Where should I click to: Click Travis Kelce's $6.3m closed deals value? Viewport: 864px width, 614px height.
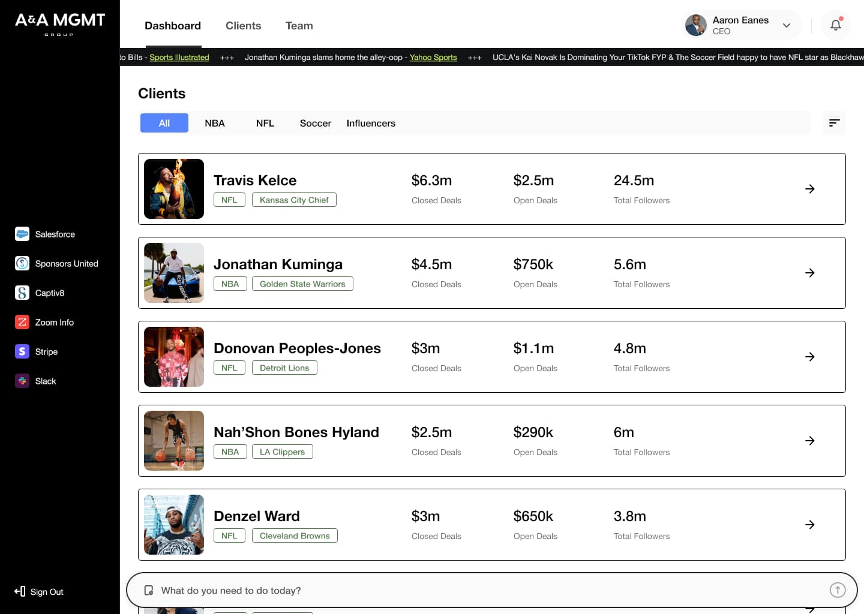(432, 180)
